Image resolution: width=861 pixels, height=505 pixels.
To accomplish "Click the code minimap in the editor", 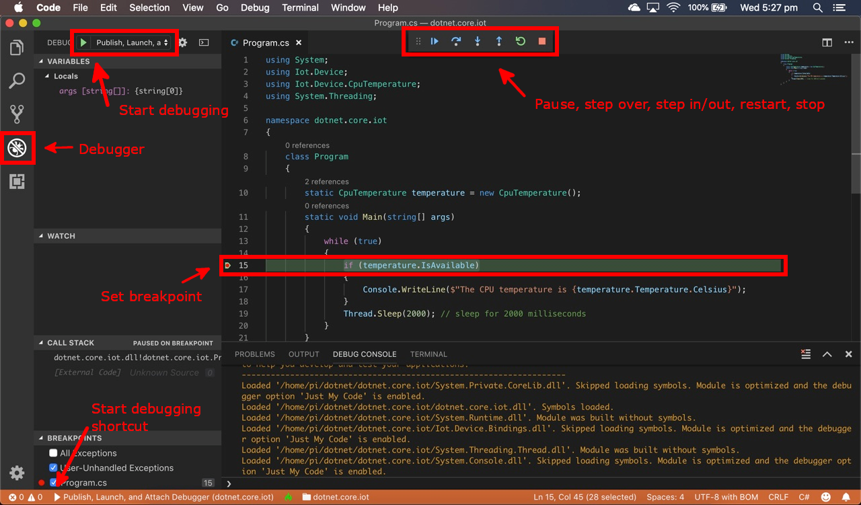I will 815,71.
